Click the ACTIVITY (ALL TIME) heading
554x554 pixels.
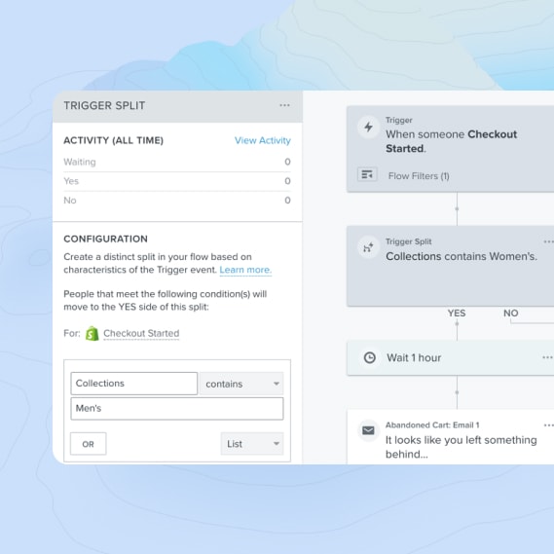113,140
